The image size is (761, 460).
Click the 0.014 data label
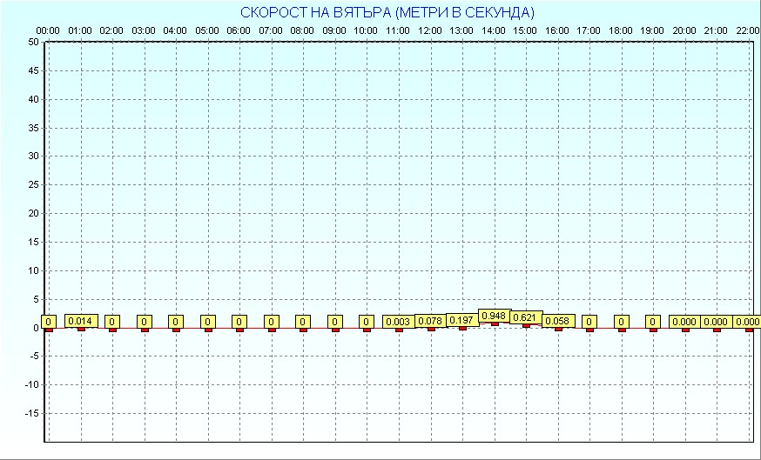[80, 321]
